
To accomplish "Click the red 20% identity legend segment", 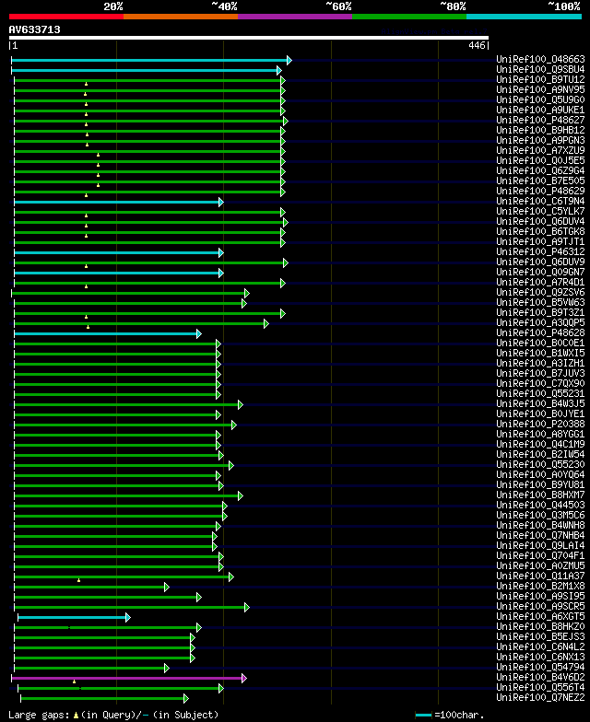I will click(66, 17).
